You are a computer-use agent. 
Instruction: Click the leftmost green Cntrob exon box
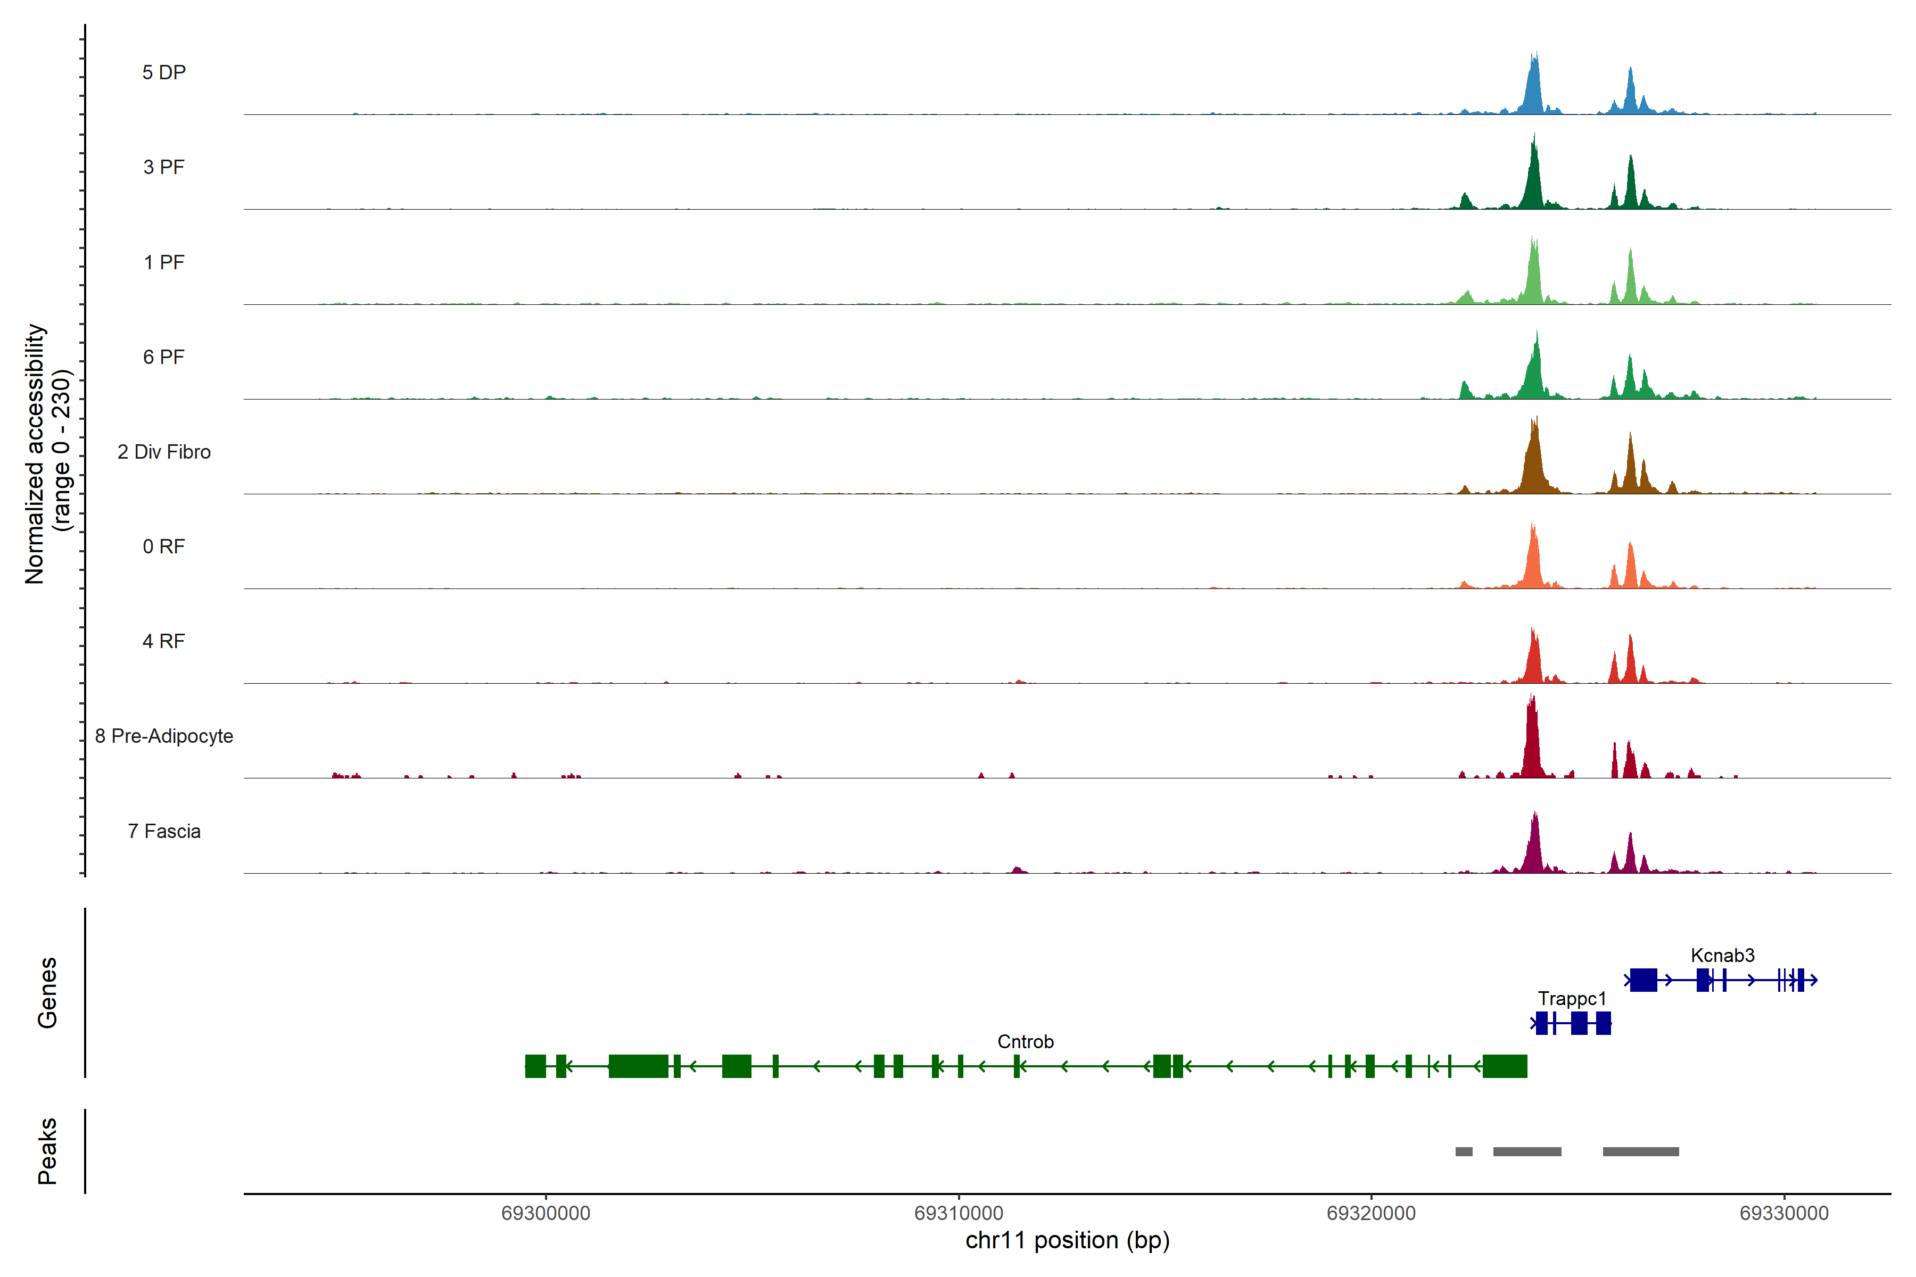pos(535,1065)
